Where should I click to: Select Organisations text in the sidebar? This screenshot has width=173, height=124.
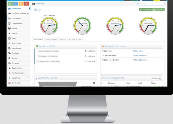point(17,24)
